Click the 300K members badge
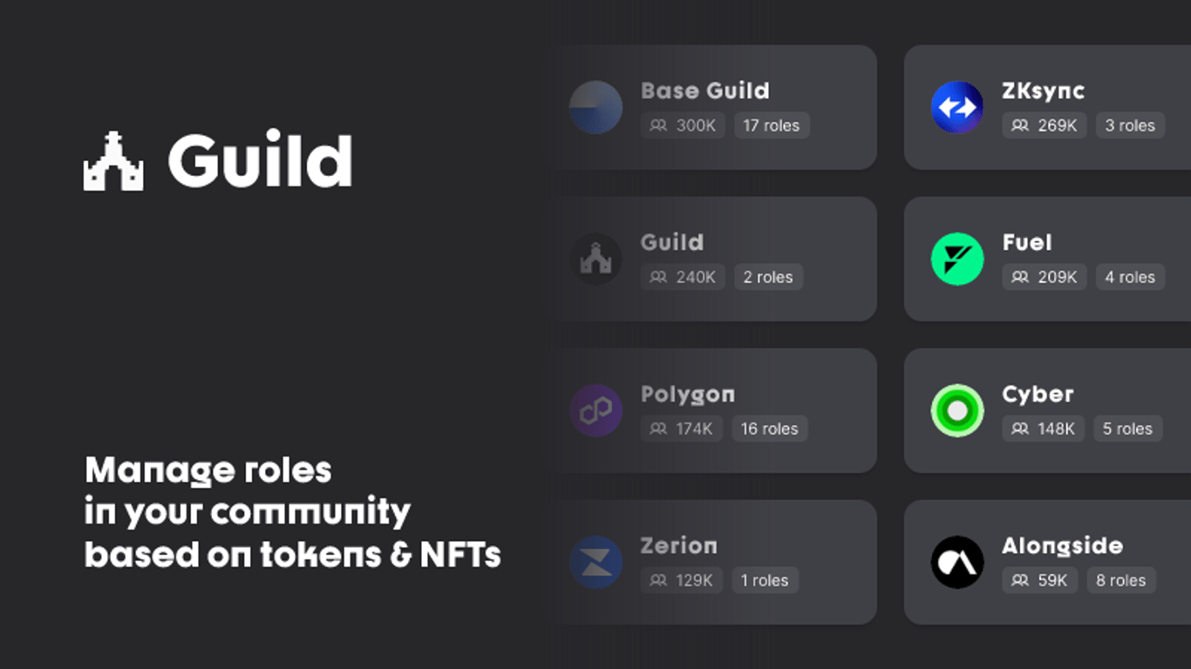 coord(683,125)
